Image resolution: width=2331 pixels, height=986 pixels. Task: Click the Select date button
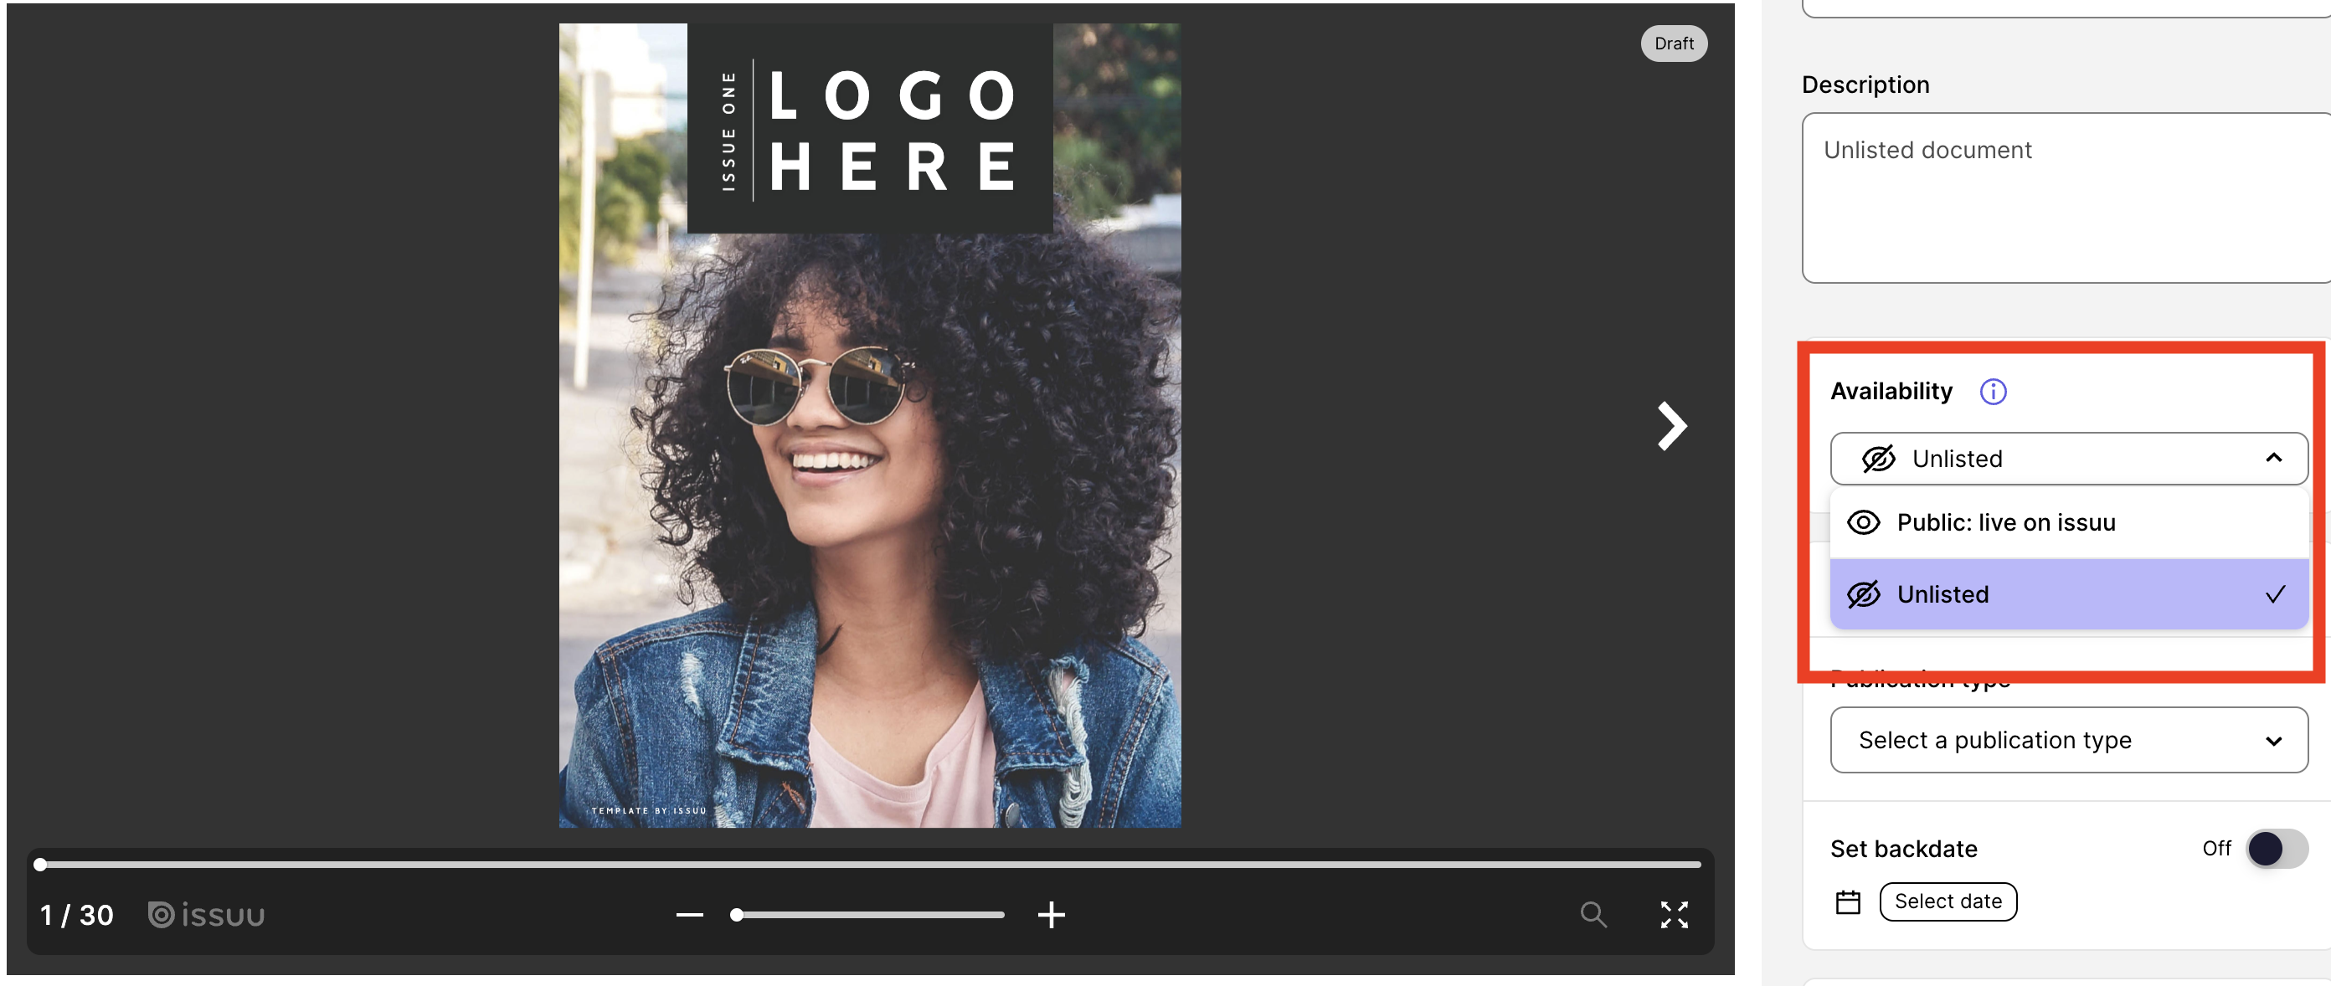pos(1948,901)
